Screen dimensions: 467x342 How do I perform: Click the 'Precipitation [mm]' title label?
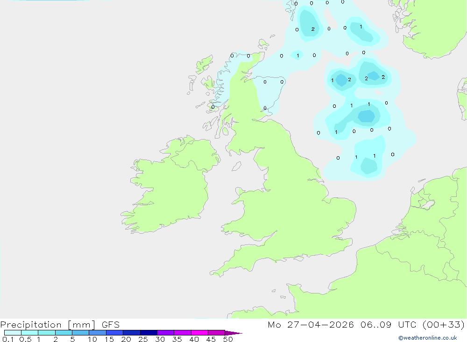coord(48,325)
